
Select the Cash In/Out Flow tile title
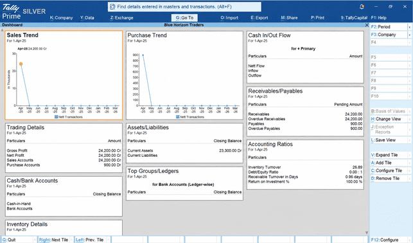click(x=269, y=35)
